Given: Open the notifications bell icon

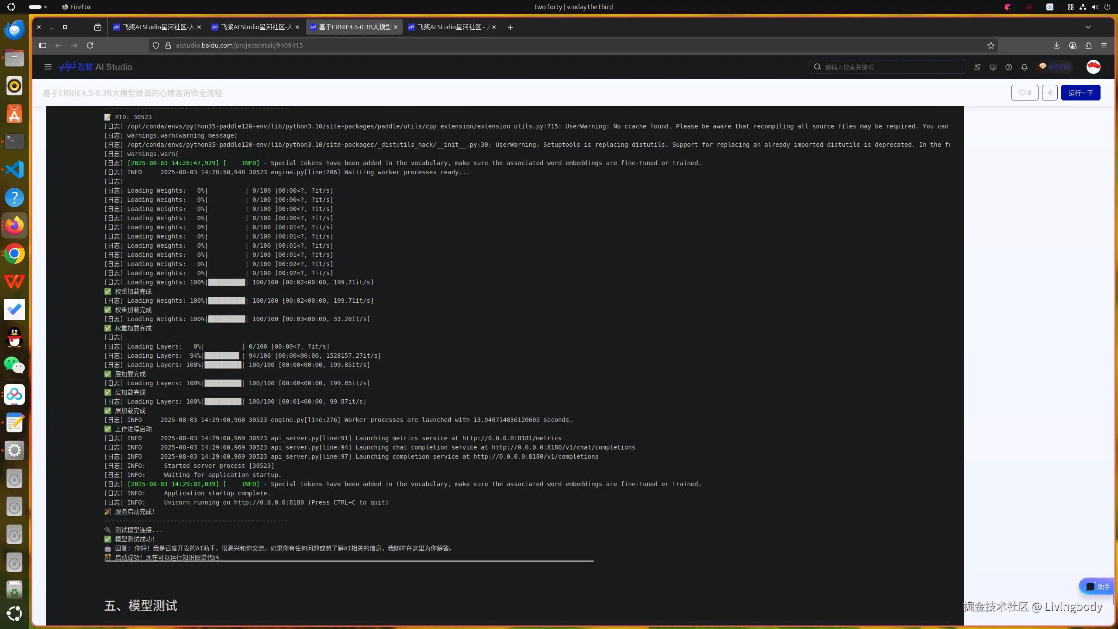Looking at the screenshot, I should (1024, 67).
